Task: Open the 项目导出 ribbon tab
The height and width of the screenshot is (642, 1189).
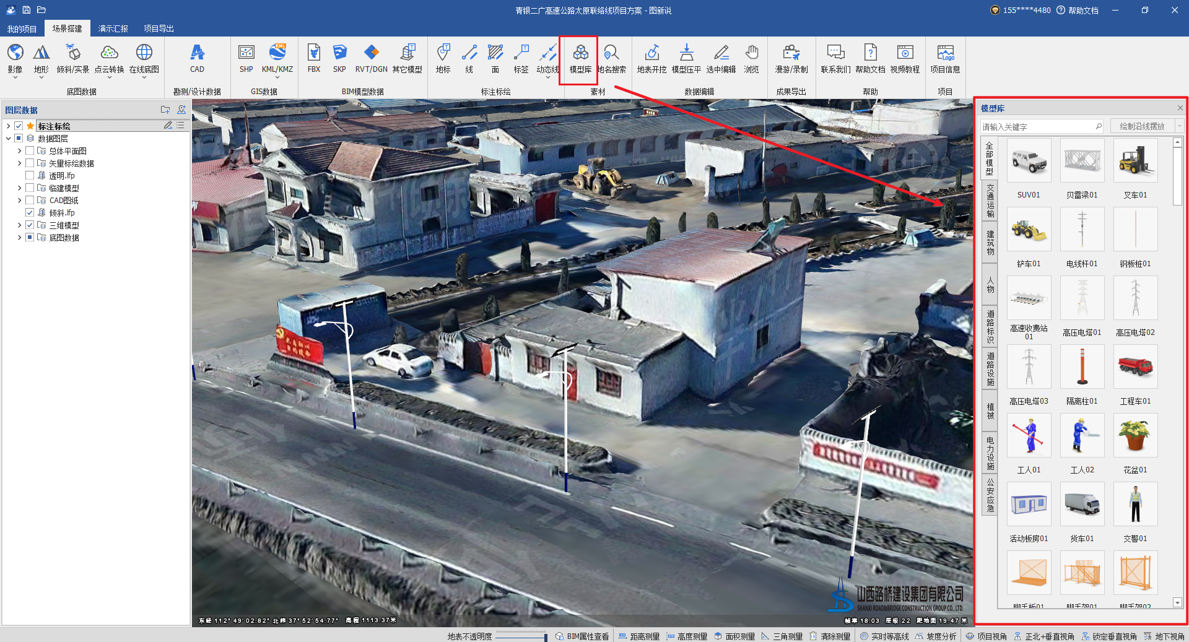Action: coord(159,28)
